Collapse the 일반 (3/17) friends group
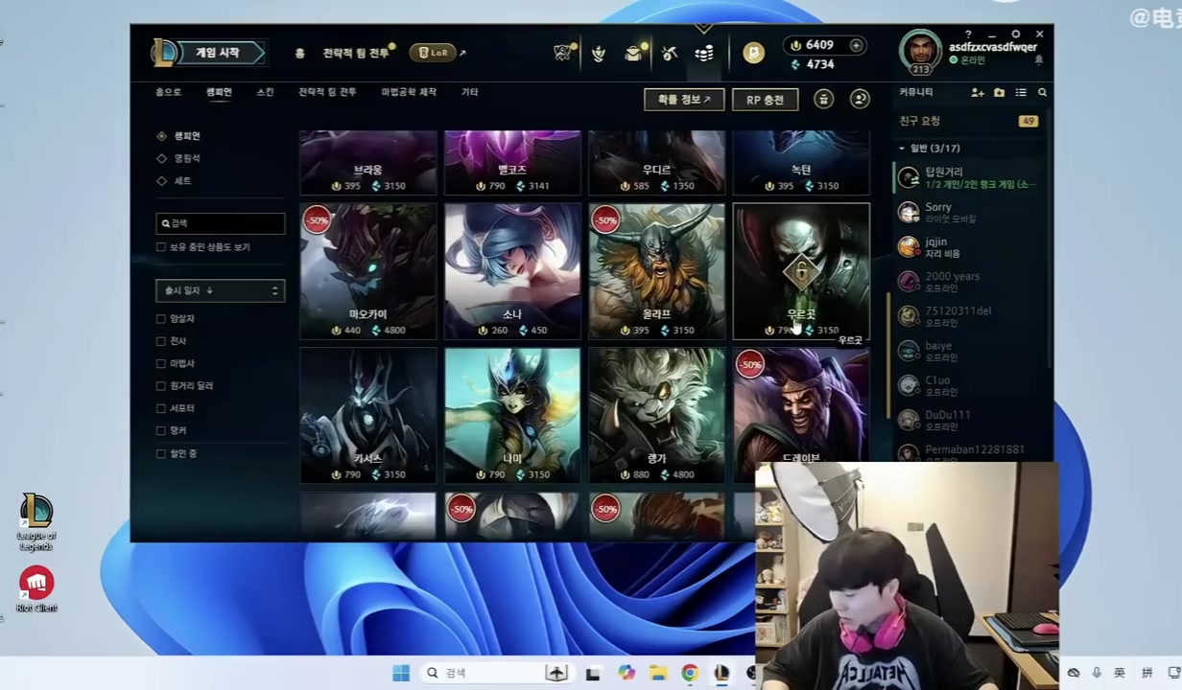The image size is (1182, 690). tap(902, 149)
